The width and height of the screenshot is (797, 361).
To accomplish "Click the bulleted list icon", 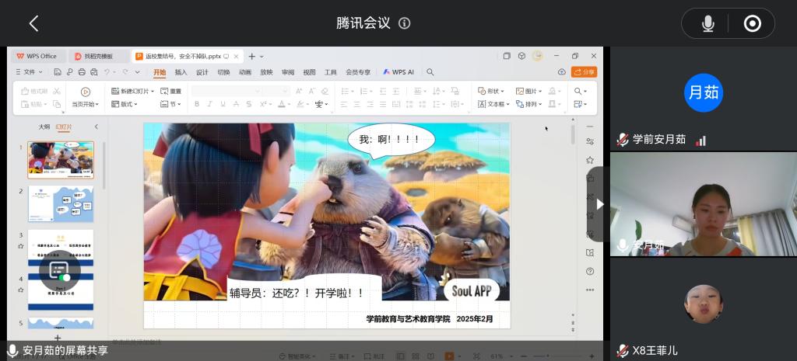I will coord(345,92).
